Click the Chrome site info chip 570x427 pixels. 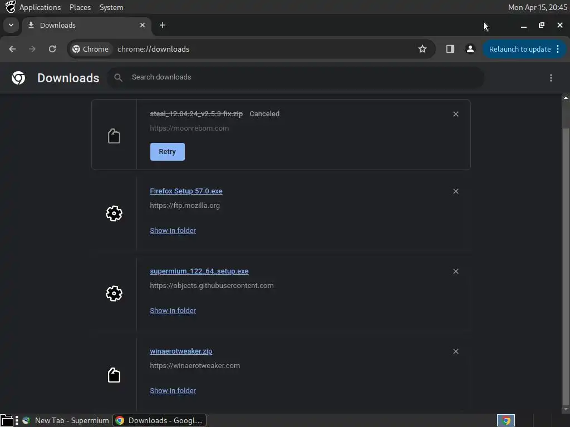(x=91, y=49)
